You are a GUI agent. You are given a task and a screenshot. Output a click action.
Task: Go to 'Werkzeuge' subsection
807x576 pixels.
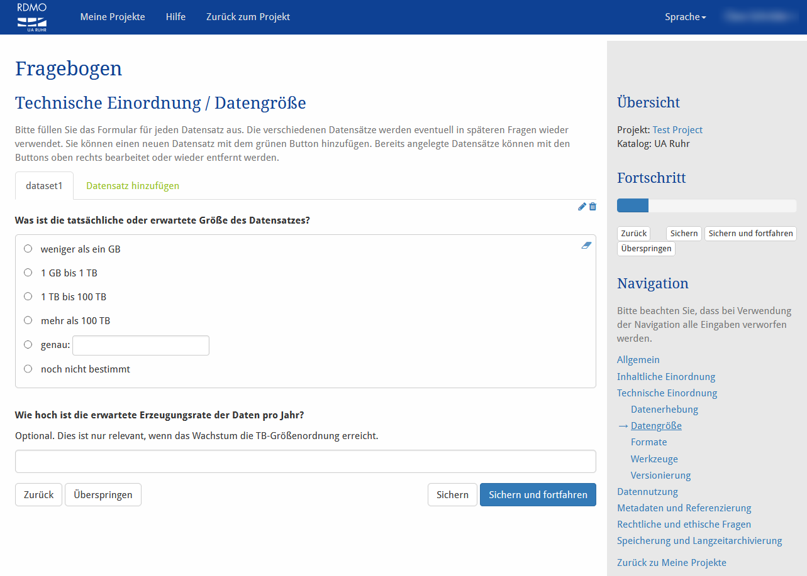point(654,459)
